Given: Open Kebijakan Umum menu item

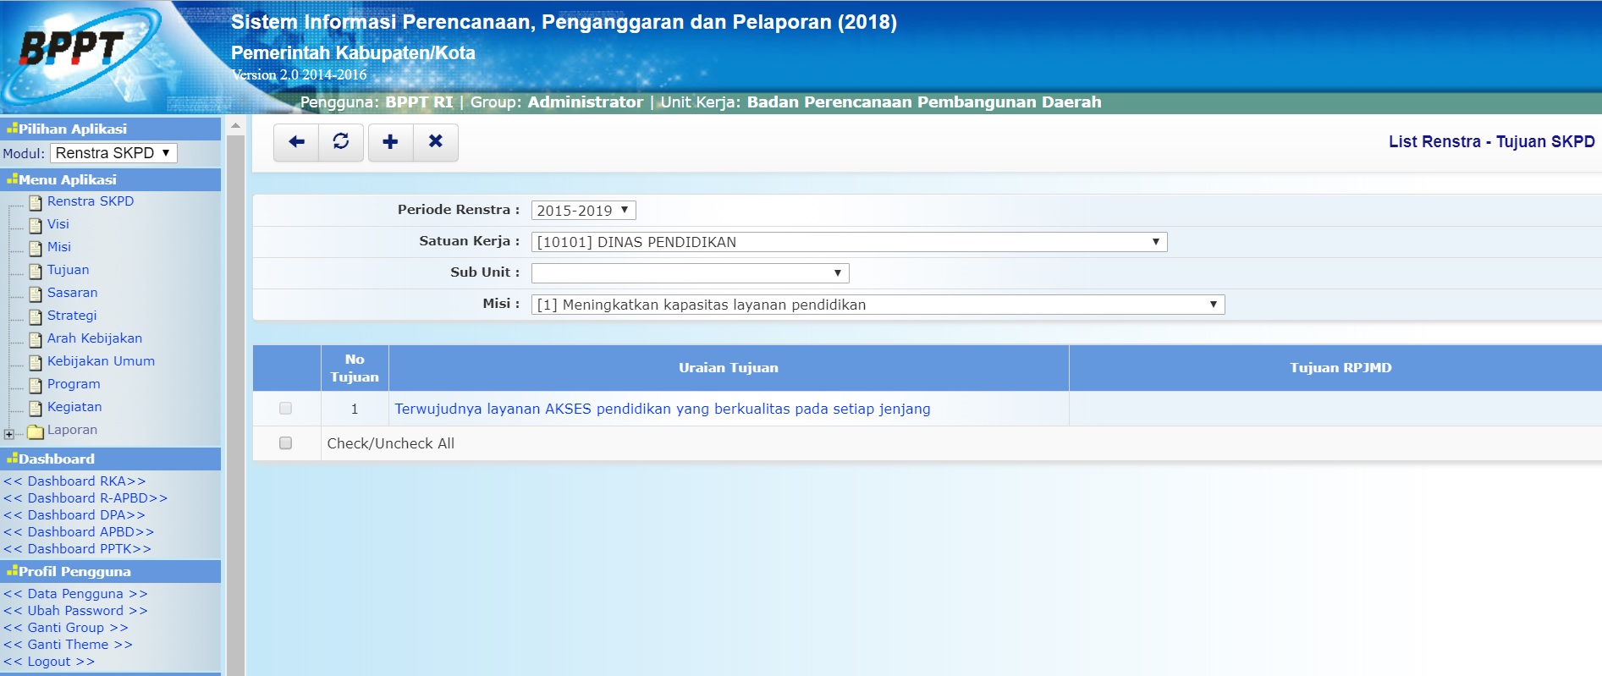Looking at the screenshot, I should [101, 361].
